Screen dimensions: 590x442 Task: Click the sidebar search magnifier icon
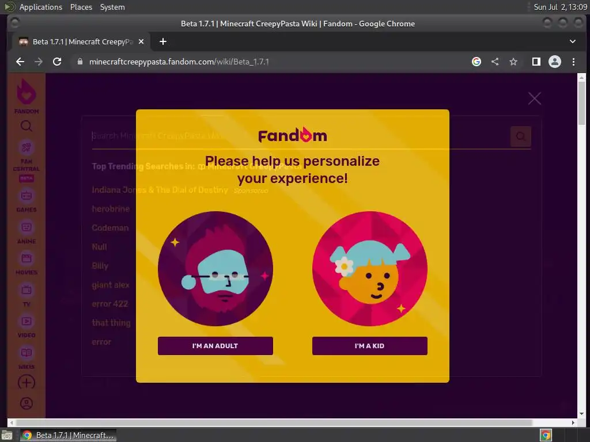[x=27, y=126]
